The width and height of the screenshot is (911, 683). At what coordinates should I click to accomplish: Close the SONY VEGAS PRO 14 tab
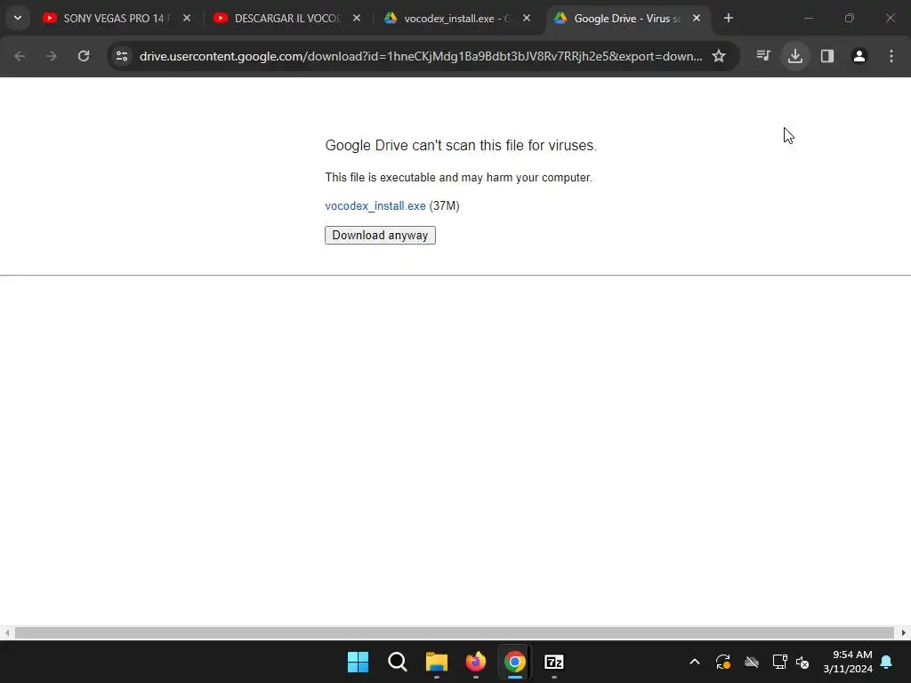point(187,19)
